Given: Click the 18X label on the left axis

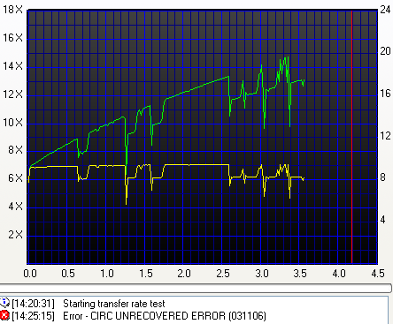Looking at the screenshot, I should click(x=12, y=10).
